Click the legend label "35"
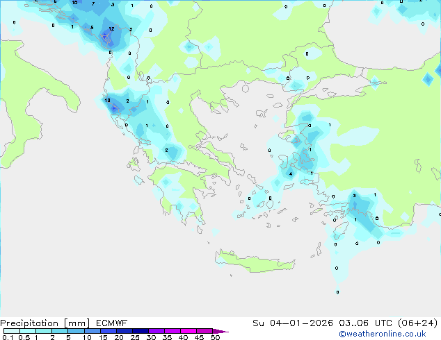 click(x=167, y=337)
